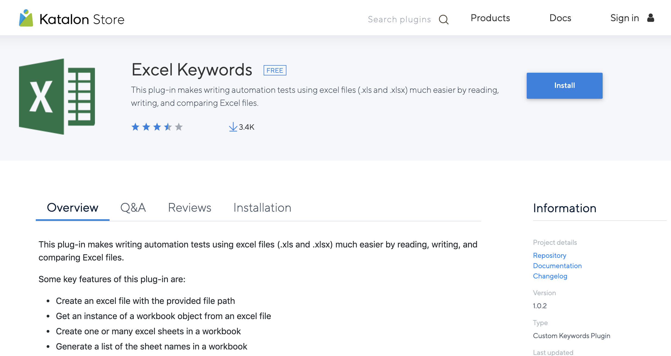The image size is (671, 356).
Task: Click the blue Install button
Action: point(564,85)
